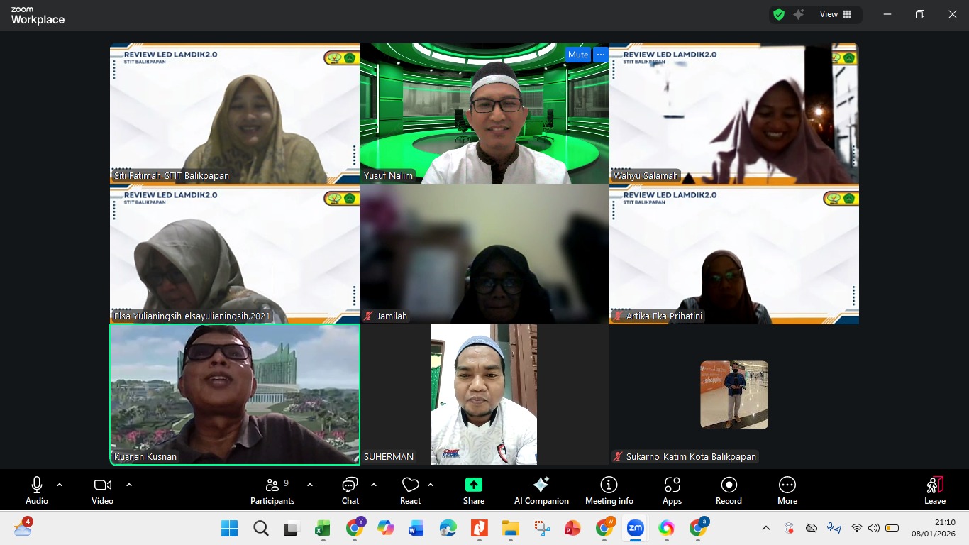Expand the participants options arrow
This screenshot has height=545, width=969.
(x=310, y=485)
